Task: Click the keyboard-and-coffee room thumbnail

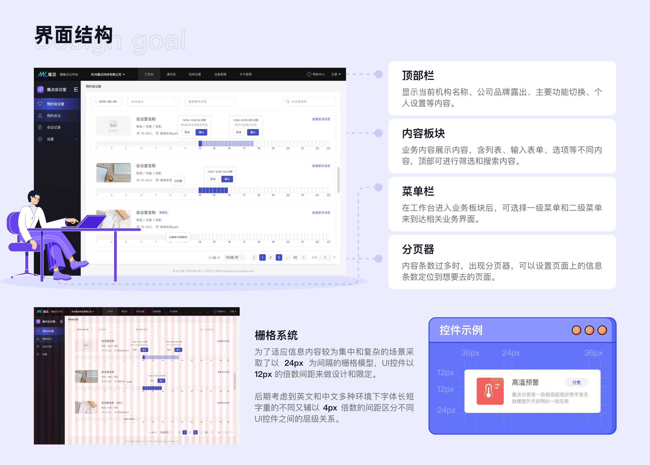Action: tap(113, 173)
